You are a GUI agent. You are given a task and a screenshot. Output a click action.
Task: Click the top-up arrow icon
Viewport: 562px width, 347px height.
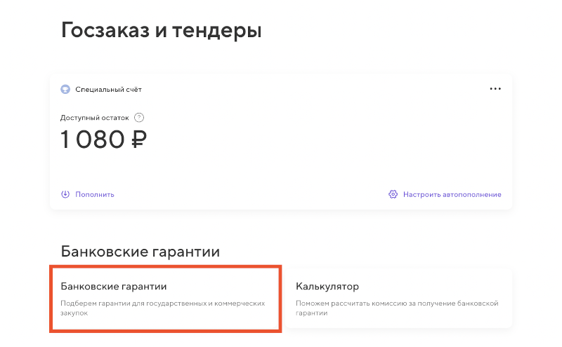[x=65, y=194]
